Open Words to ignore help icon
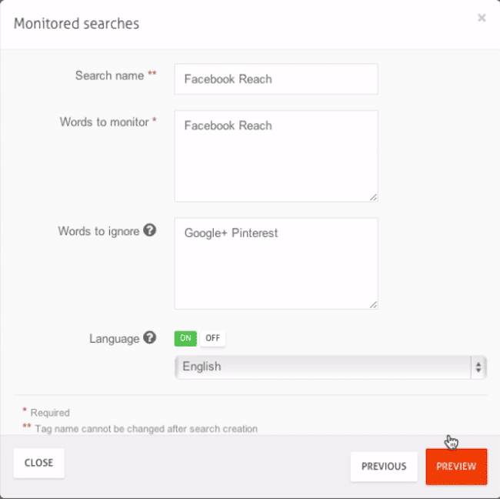 pos(149,230)
